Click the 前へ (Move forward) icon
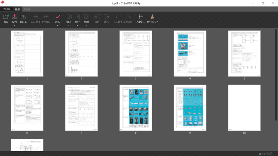 click(x=97, y=17)
